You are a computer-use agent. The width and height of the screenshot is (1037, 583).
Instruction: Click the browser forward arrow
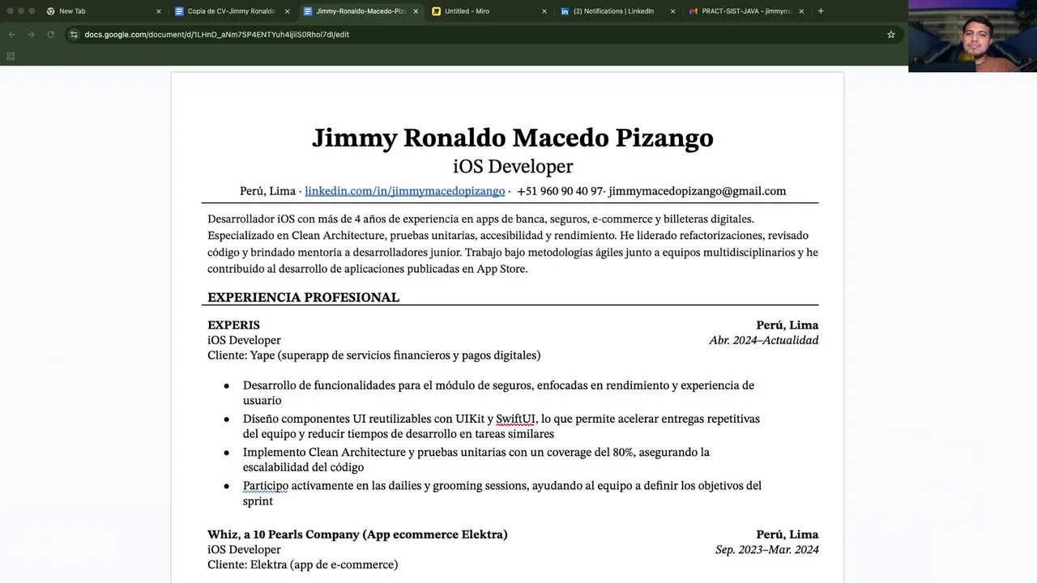tap(31, 35)
